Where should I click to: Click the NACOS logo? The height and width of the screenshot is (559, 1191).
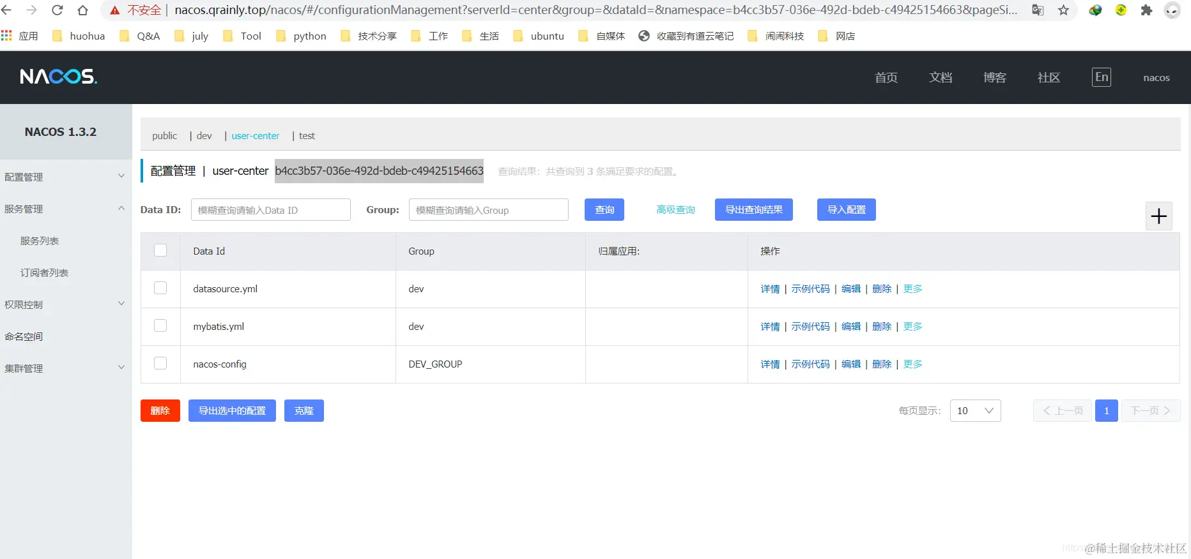(x=58, y=77)
